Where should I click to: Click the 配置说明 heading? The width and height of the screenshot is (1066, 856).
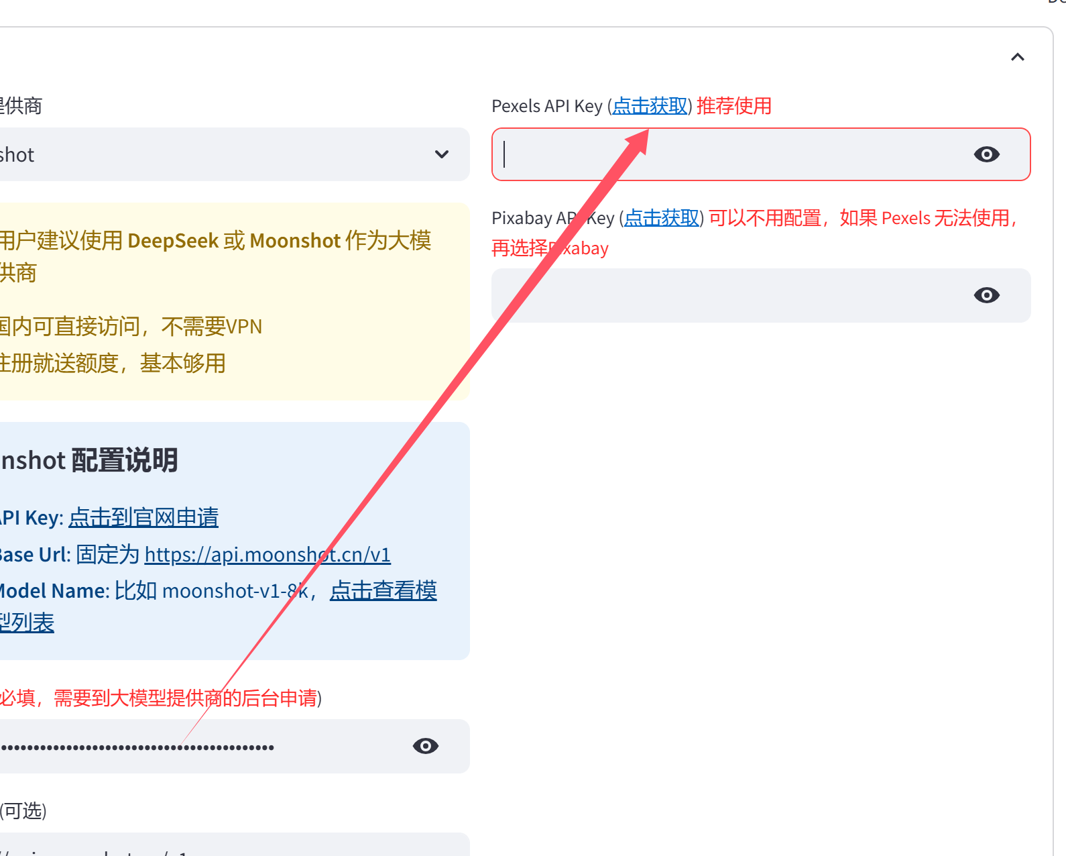(x=125, y=460)
